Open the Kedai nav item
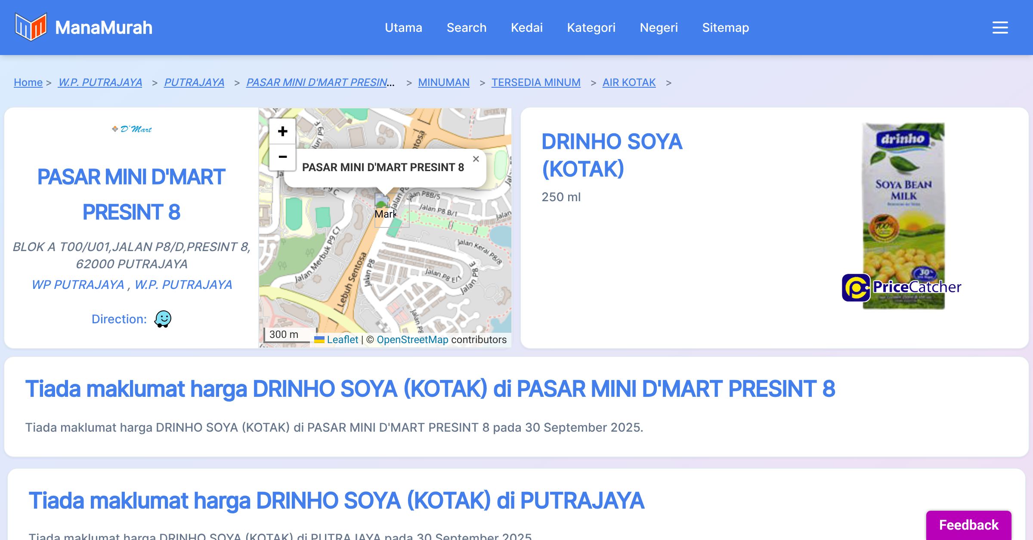This screenshot has width=1033, height=540. pos(527,28)
